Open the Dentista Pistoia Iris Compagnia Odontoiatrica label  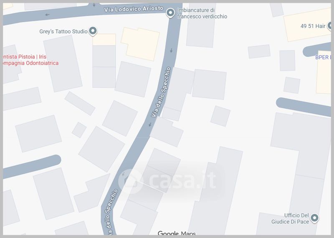click(30, 60)
